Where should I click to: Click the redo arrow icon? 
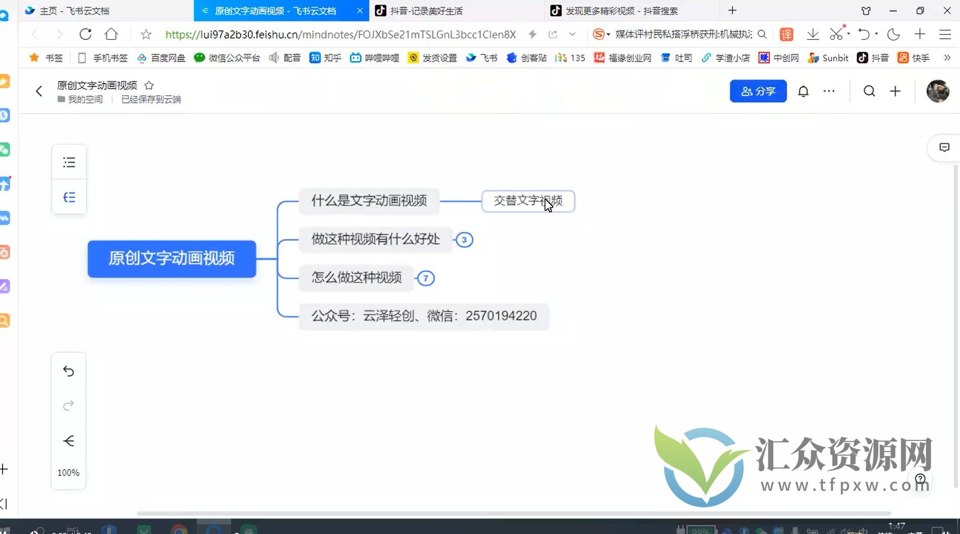(68, 405)
